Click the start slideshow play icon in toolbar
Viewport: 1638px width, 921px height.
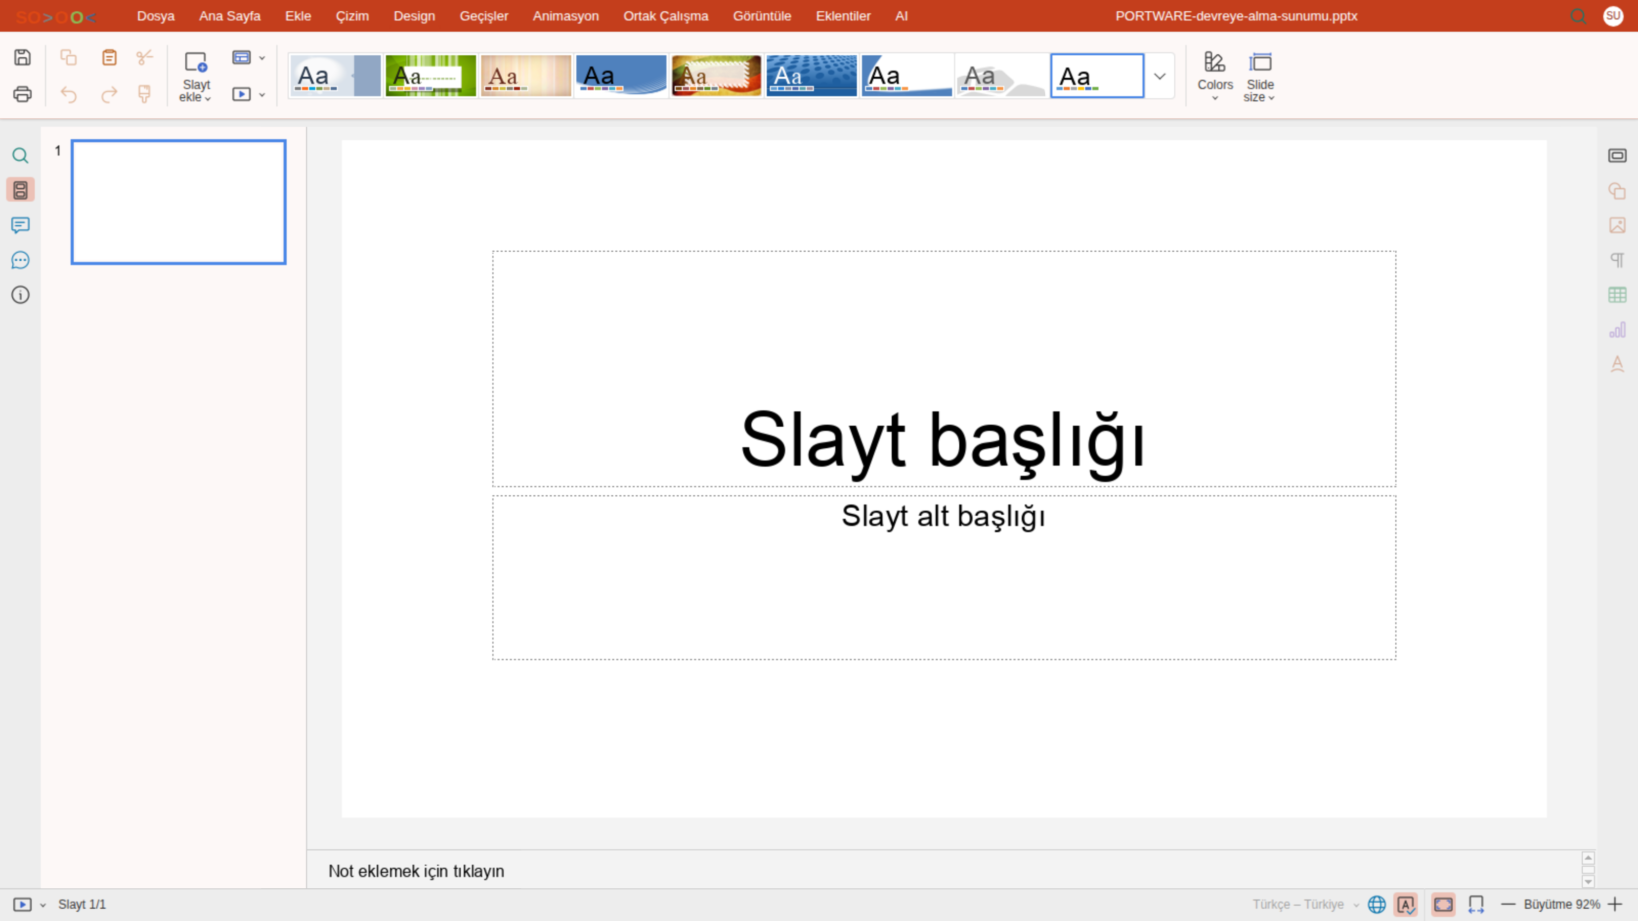point(241,94)
